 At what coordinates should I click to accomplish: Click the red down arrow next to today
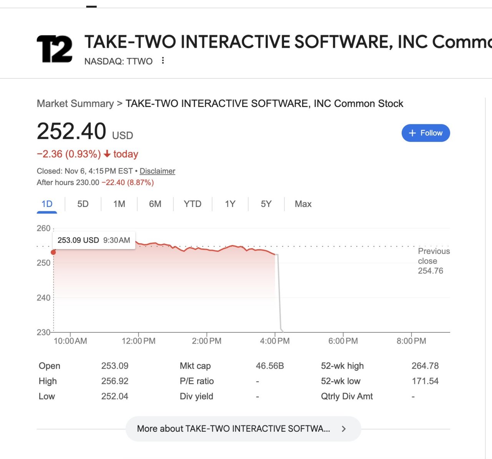click(x=107, y=154)
